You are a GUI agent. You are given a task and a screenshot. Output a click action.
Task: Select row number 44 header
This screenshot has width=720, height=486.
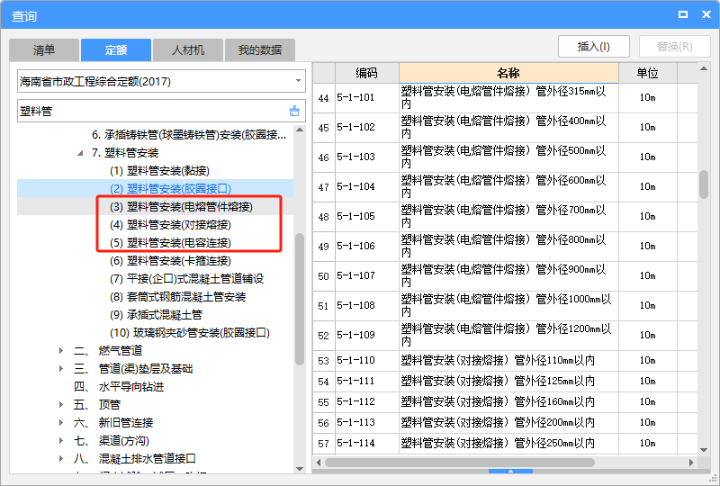click(x=324, y=98)
